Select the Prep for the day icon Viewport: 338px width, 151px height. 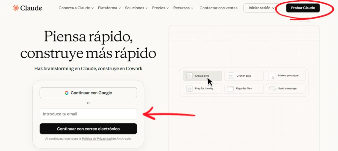pyautogui.click(x=189, y=88)
